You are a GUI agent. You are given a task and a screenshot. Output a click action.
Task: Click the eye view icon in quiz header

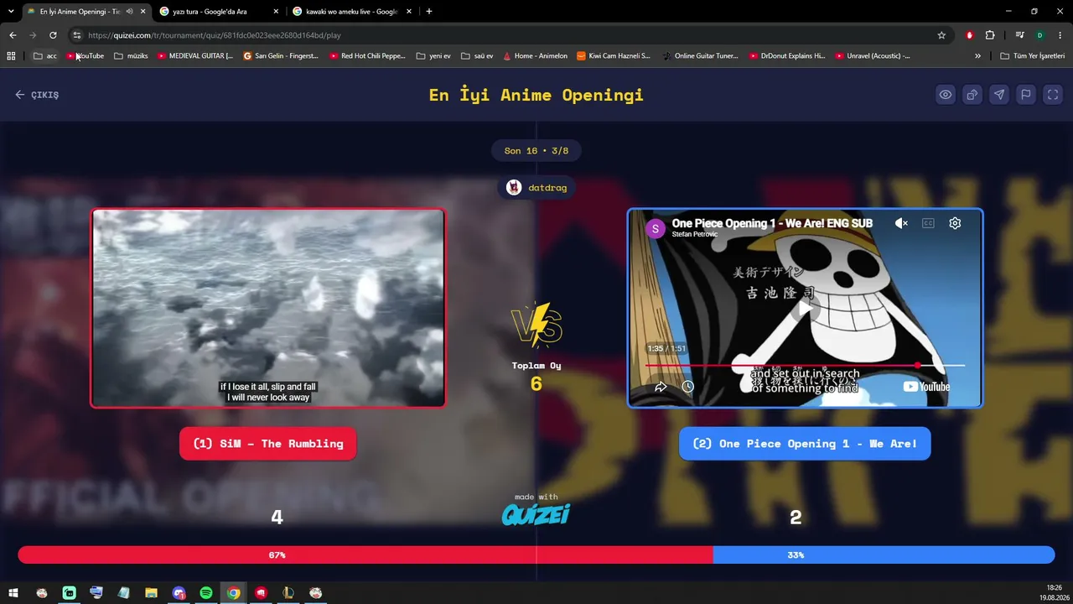click(x=946, y=95)
